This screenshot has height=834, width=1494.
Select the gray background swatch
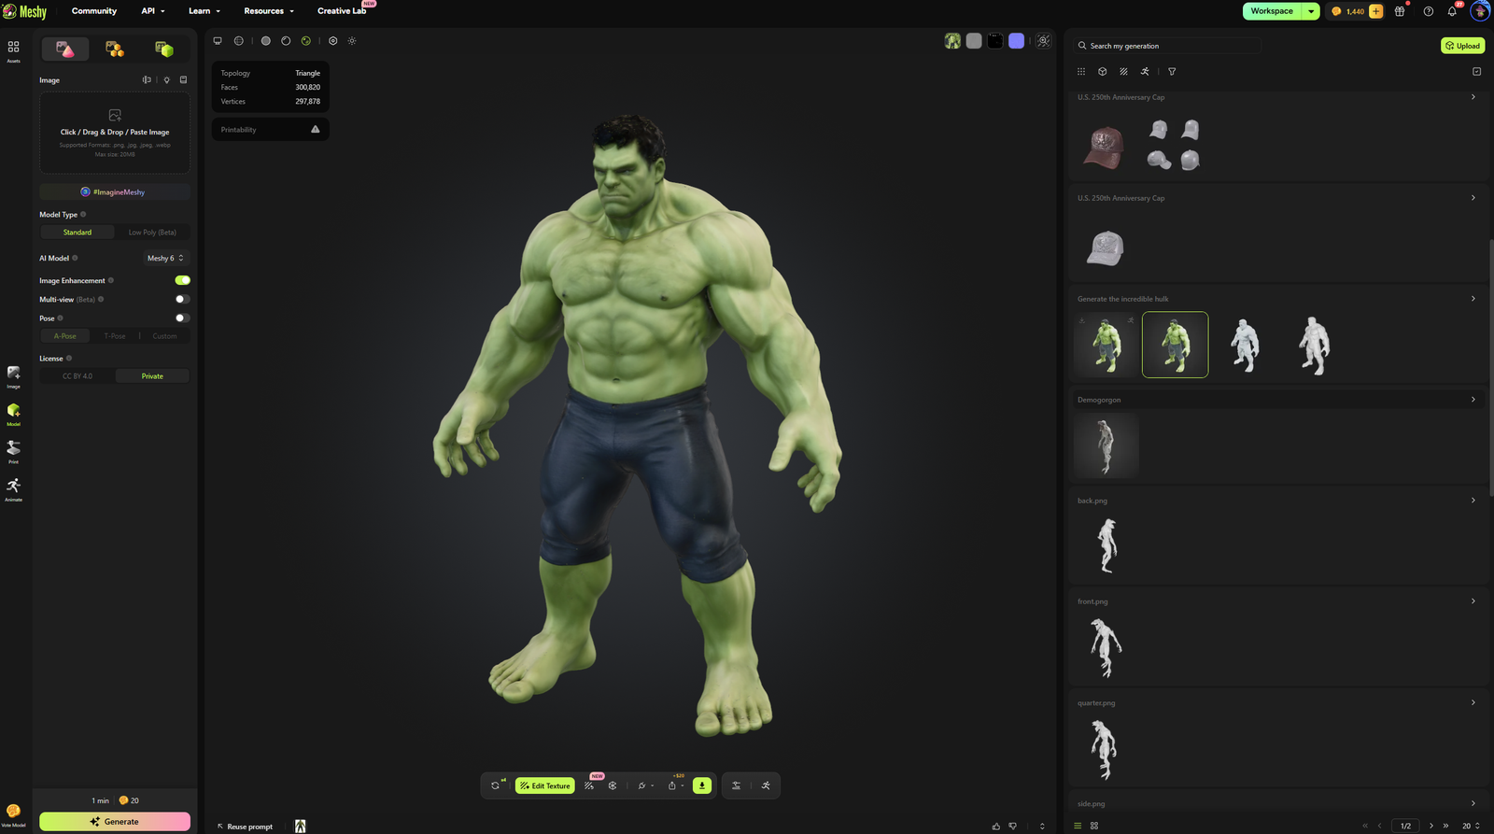tap(974, 41)
